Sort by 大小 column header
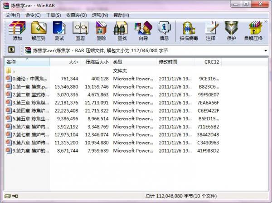 pos(65,62)
